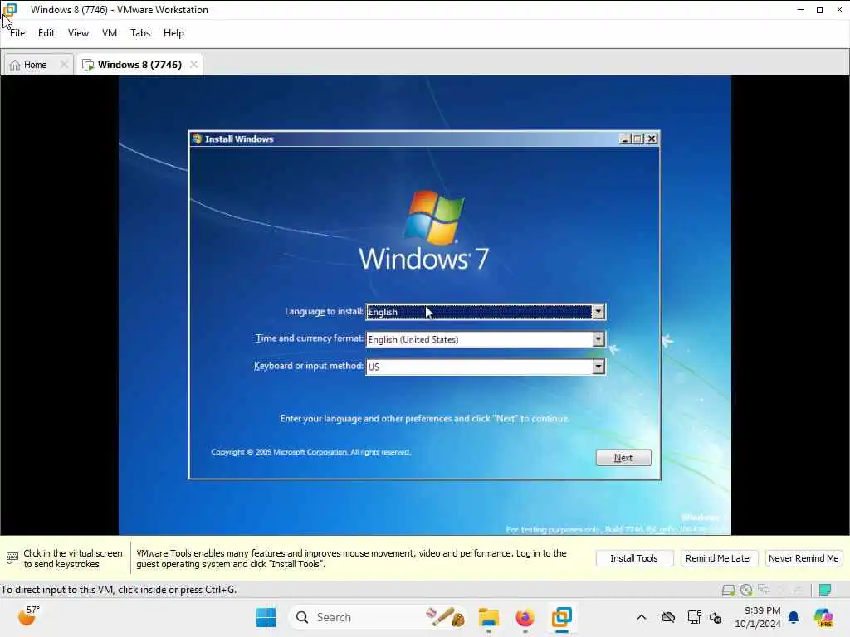
Task: Click the copyright Microsoft Corporation text
Action: tap(310, 452)
